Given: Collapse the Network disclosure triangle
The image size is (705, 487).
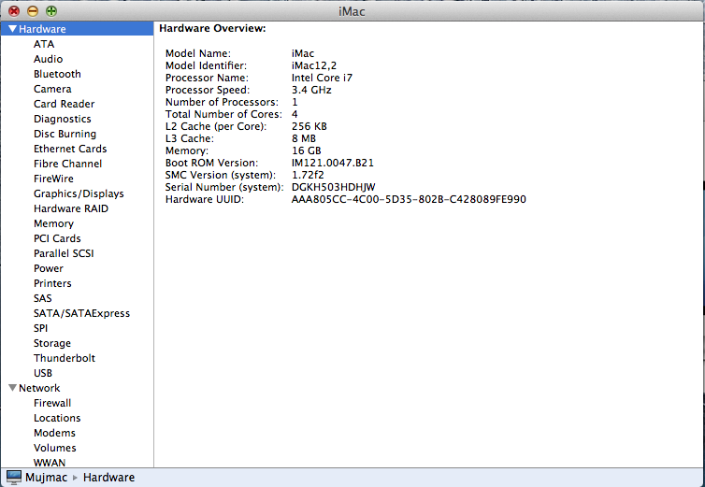Looking at the screenshot, I should (12, 388).
